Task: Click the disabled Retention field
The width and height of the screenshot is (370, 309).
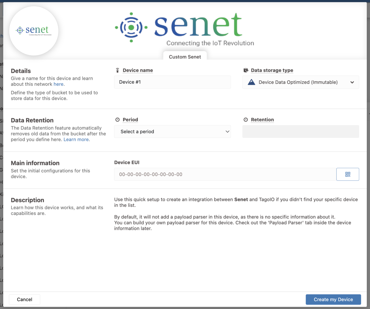Action: [x=301, y=132]
